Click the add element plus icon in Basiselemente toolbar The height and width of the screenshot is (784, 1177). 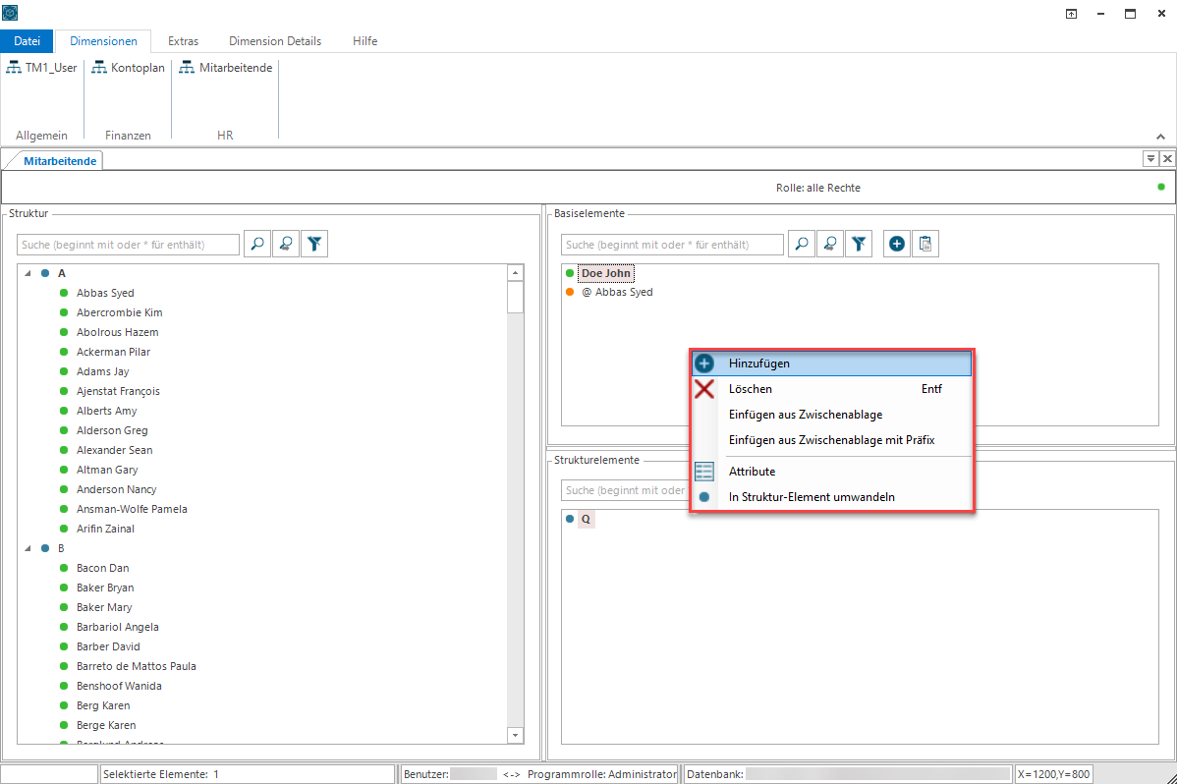(896, 244)
